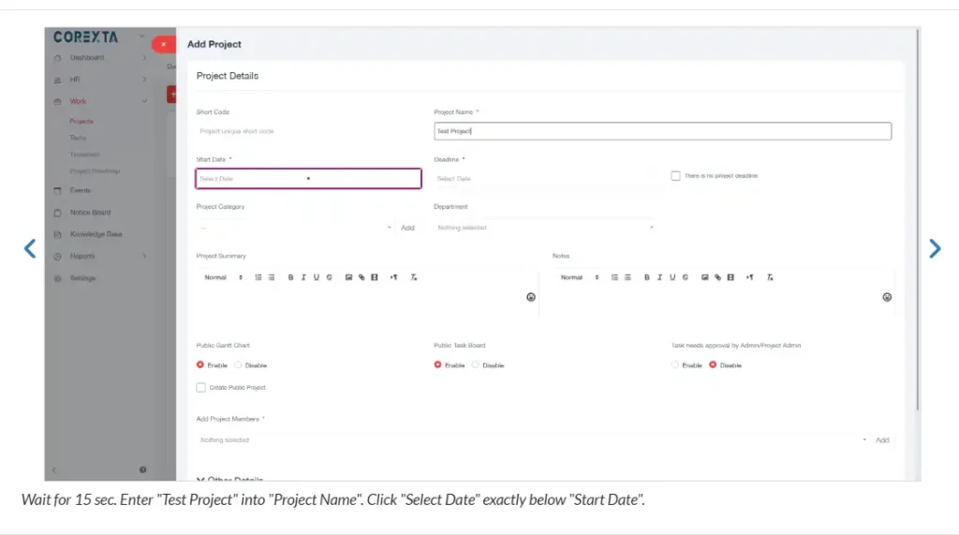Open Normal text style dropdown in Notes

point(580,277)
